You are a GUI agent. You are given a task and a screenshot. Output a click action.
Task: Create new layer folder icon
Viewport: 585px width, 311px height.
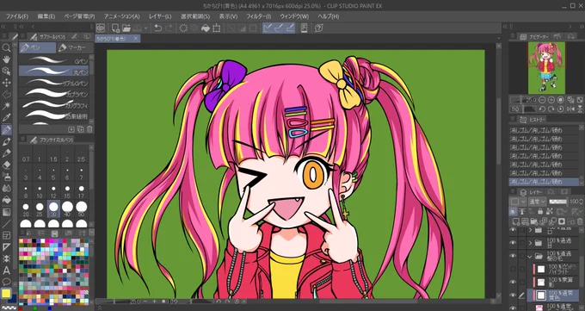coord(534,221)
